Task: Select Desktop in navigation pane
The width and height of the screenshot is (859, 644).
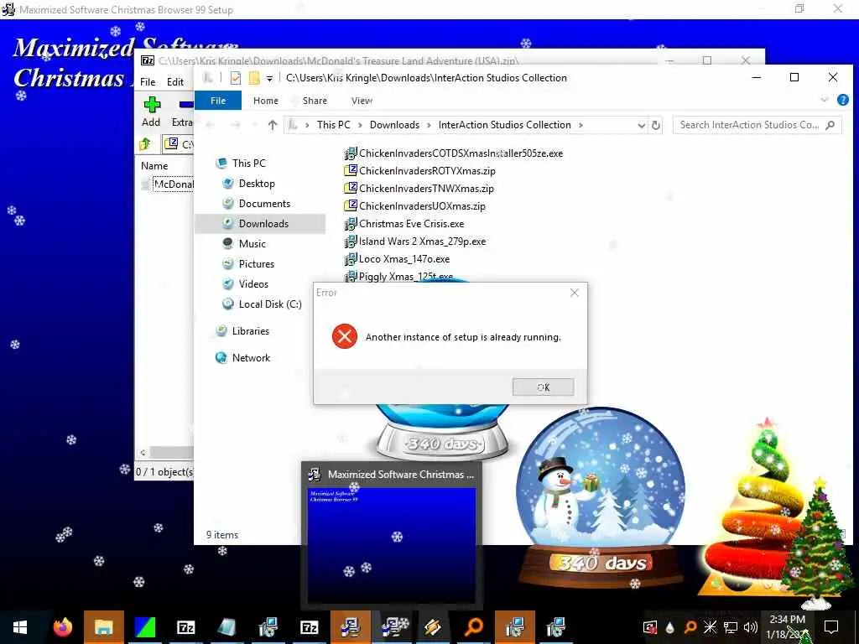Action: 257,184
